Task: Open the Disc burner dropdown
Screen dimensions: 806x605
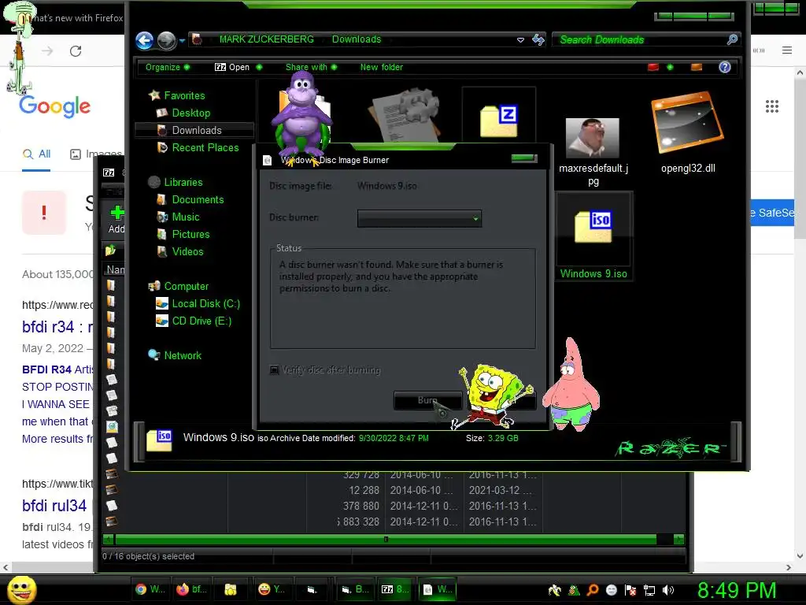Action: (x=420, y=218)
